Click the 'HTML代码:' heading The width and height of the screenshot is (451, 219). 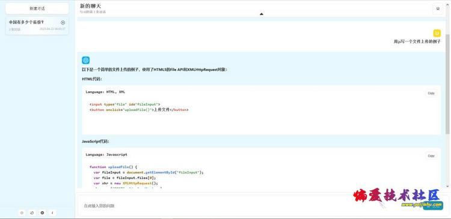[92, 79]
